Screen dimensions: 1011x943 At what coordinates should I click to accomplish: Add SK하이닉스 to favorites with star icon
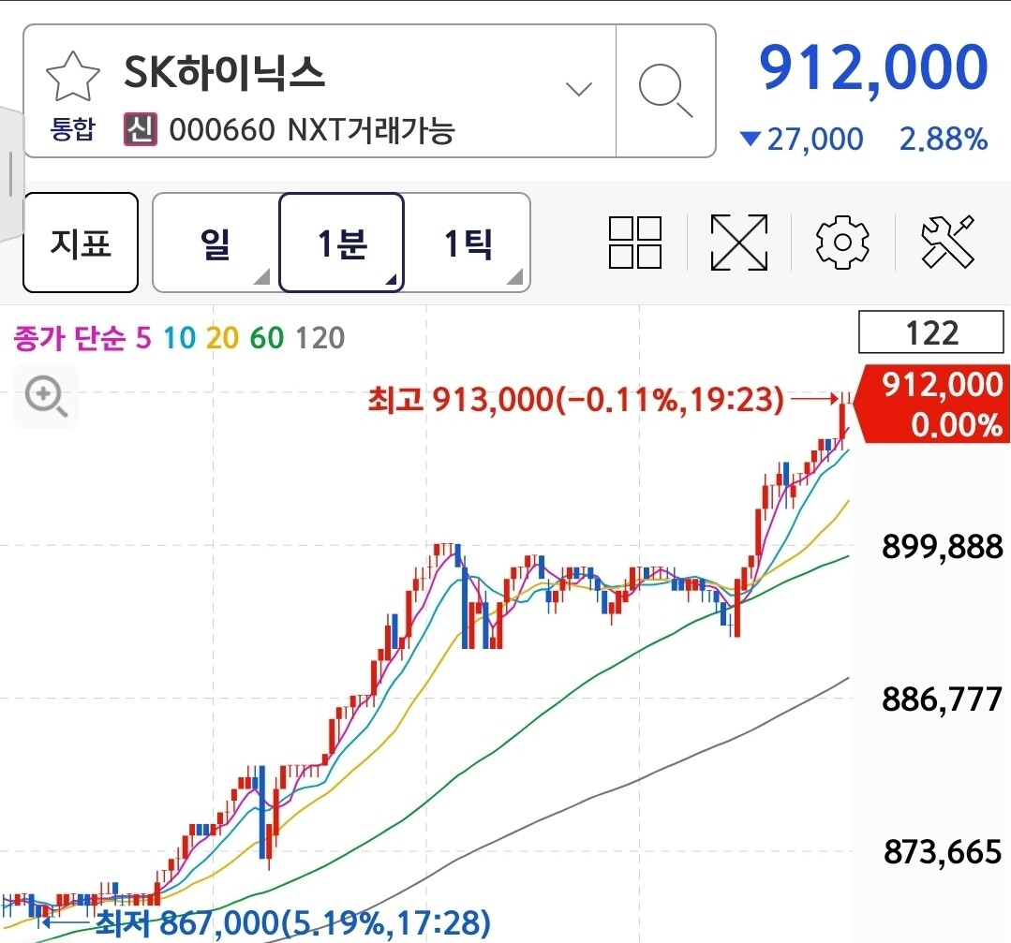73,78
